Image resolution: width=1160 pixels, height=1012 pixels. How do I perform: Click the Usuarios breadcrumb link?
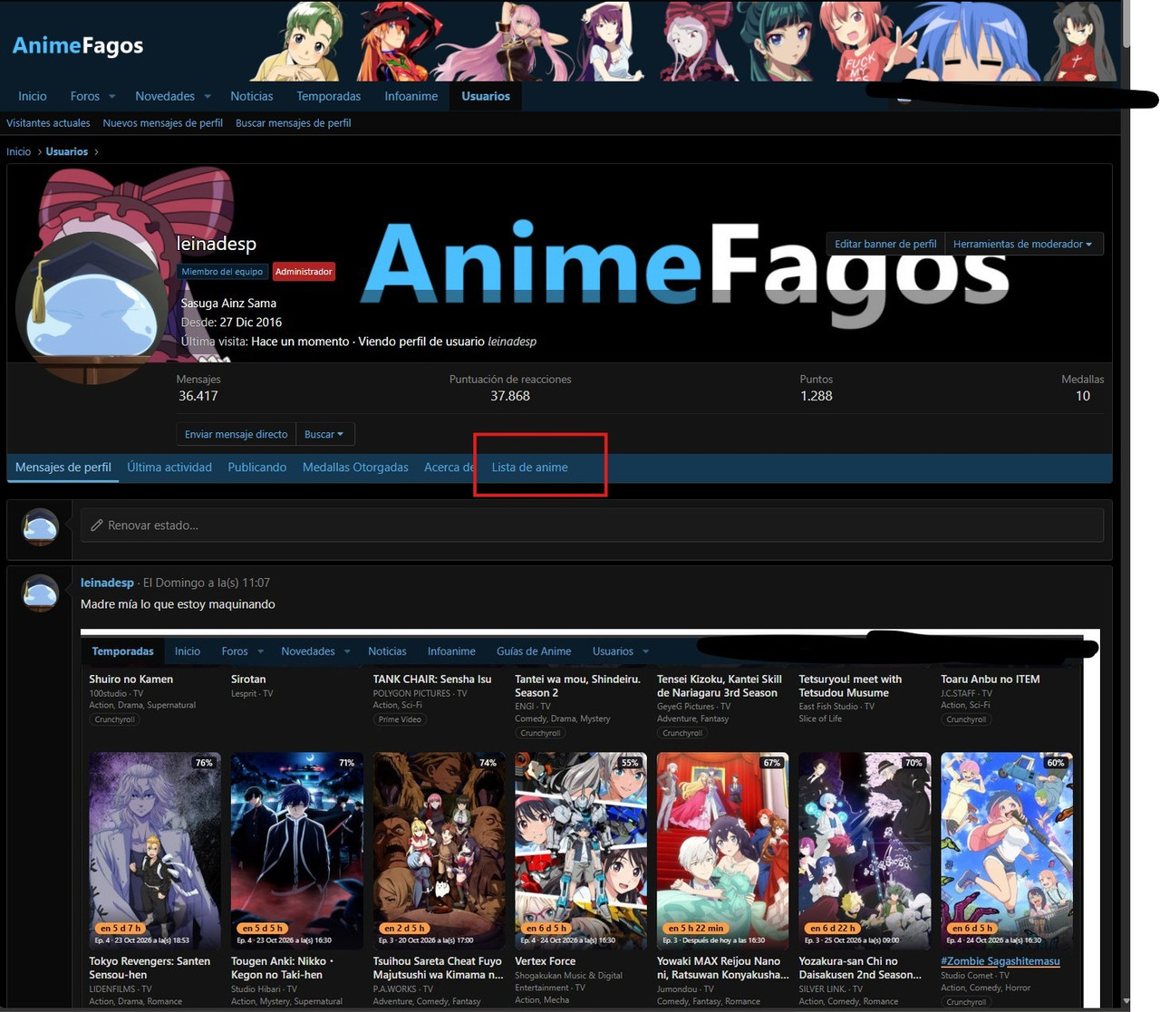point(67,151)
